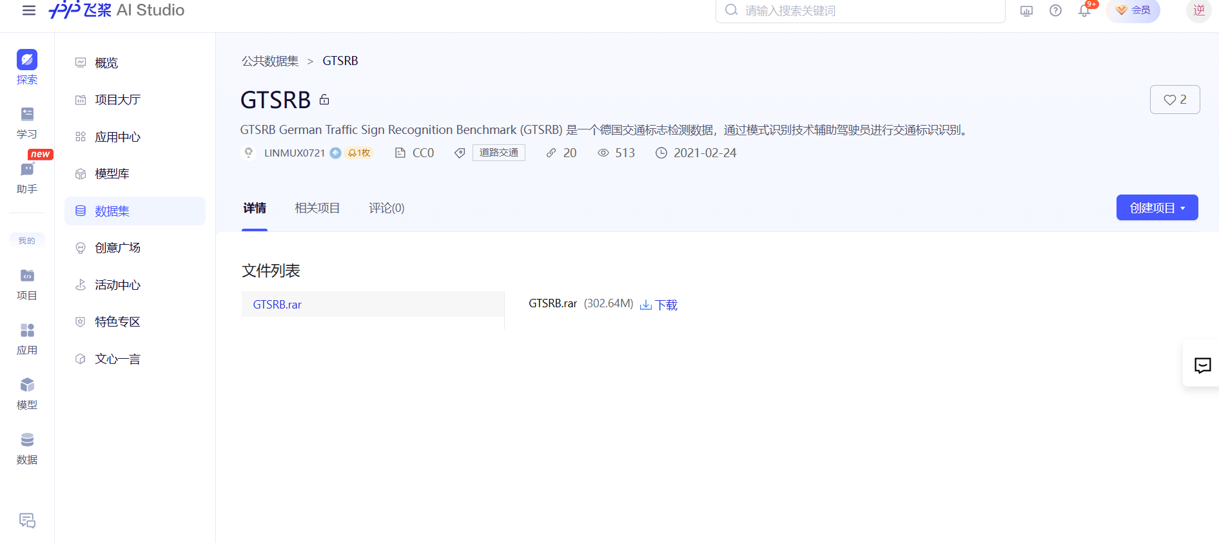Click the 我的 section label
Viewport: 1219px width, 543px height.
pyautogui.click(x=27, y=240)
